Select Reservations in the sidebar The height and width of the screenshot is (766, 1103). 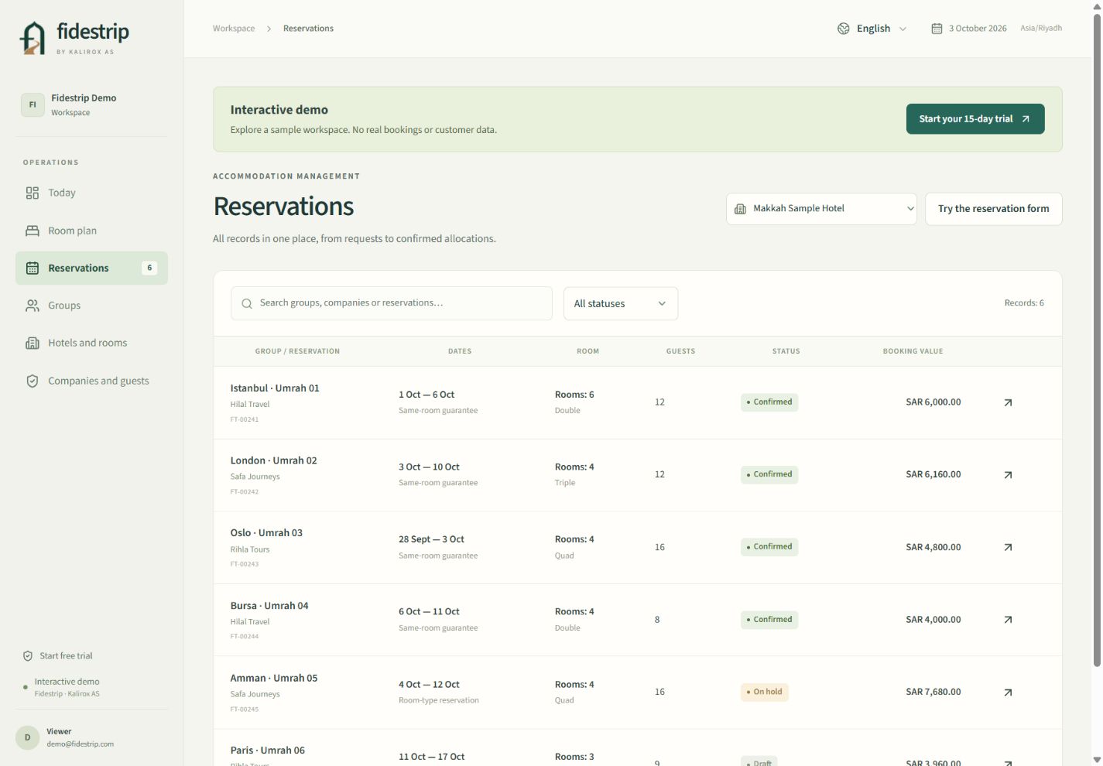click(x=91, y=268)
